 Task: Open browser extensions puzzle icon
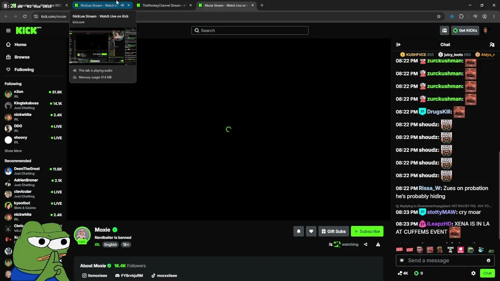tap(461, 16)
